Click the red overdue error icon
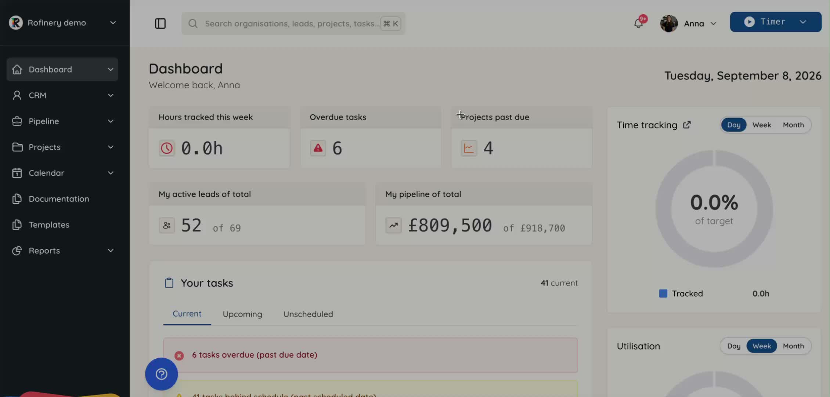 coord(179,355)
